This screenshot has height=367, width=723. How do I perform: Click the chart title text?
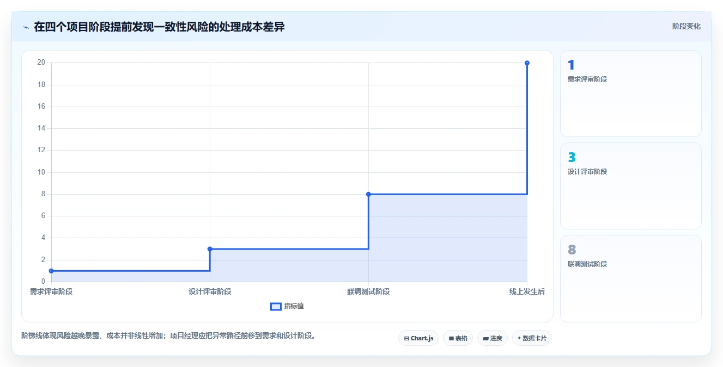[x=159, y=27]
